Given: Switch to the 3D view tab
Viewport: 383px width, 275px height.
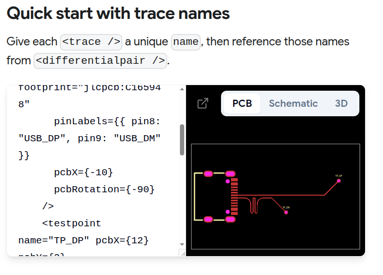Looking at the screenshot, I should pos(341,103).
